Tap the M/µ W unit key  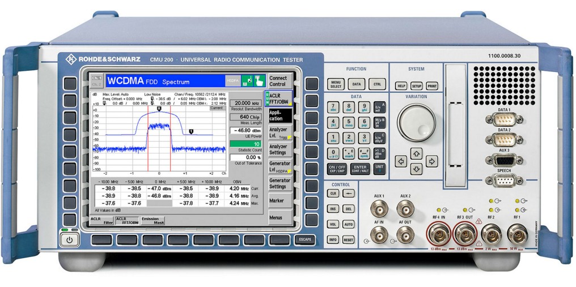[379, 123]
